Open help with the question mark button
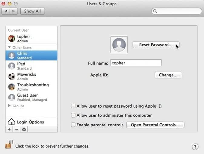Image resolution: width=204 pixels, height=154 pixels. coord(195,147)
